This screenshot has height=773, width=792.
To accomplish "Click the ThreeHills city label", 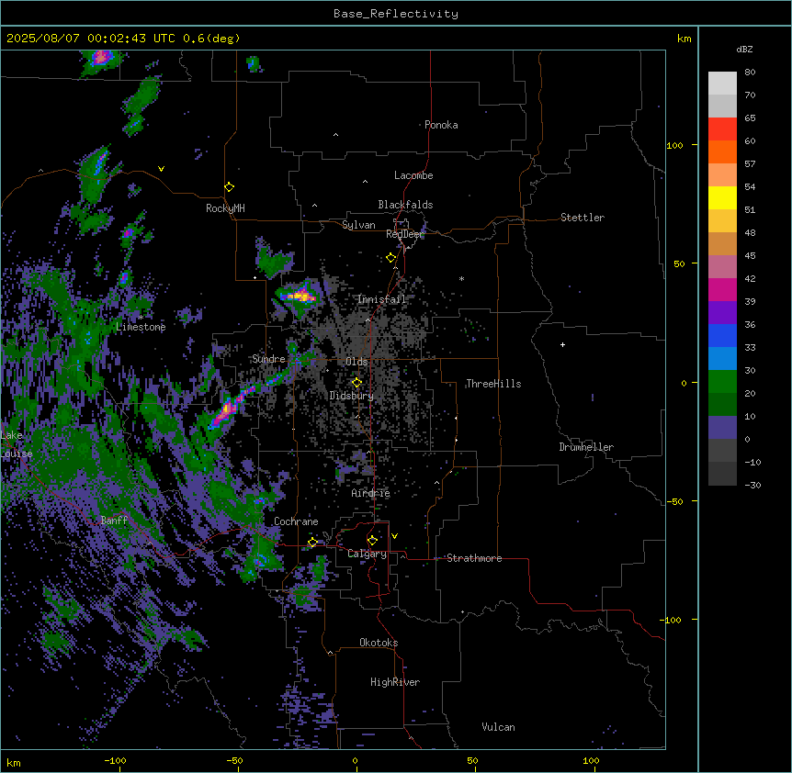I will (x=493, y=384).
